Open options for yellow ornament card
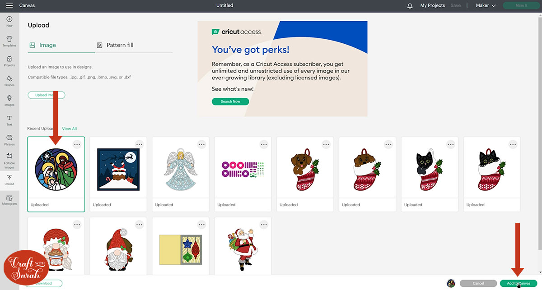542x290 pixels. [201, 224]
